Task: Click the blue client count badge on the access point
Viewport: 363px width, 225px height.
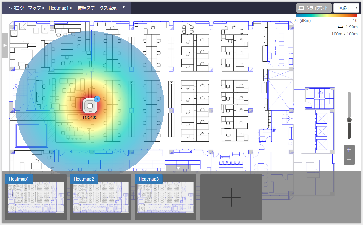Action: [97, 99]
